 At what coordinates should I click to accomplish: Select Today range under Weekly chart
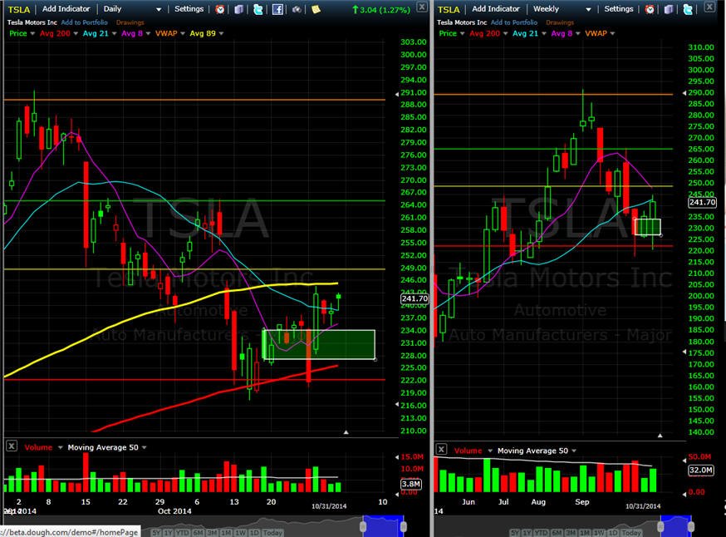click(x=630, y=533)
